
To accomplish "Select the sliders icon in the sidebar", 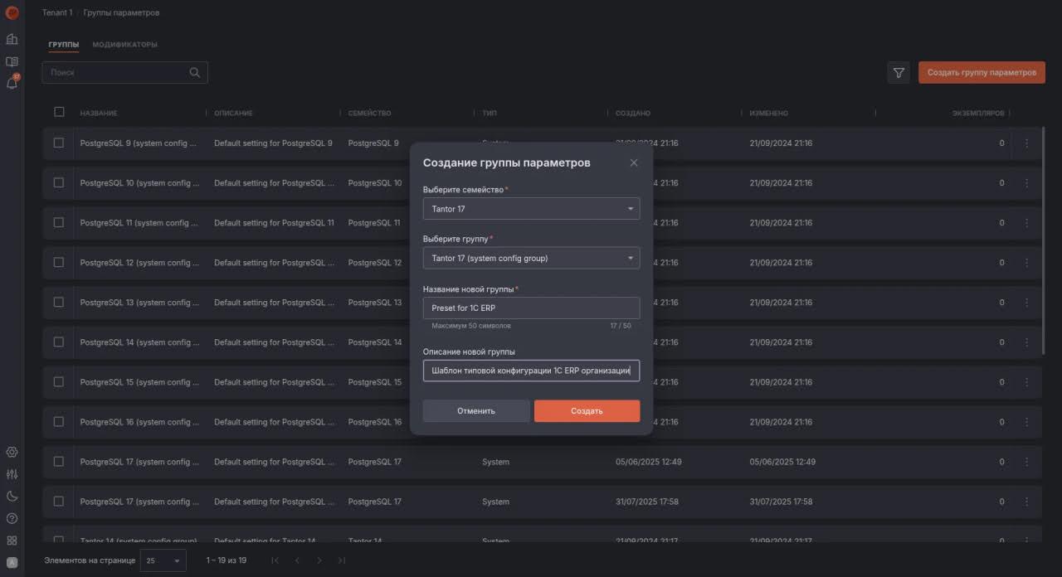I will point(12,473).
